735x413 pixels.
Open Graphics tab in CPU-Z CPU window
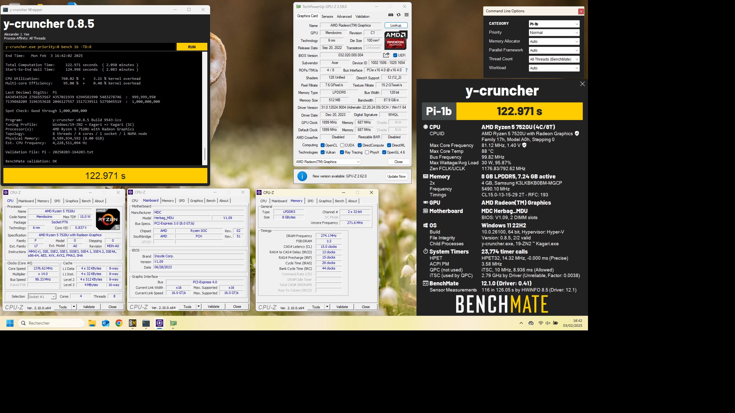[72, 201]
